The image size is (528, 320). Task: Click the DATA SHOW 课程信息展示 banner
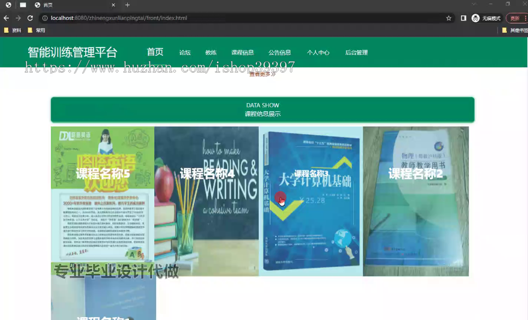coord(263,110)
